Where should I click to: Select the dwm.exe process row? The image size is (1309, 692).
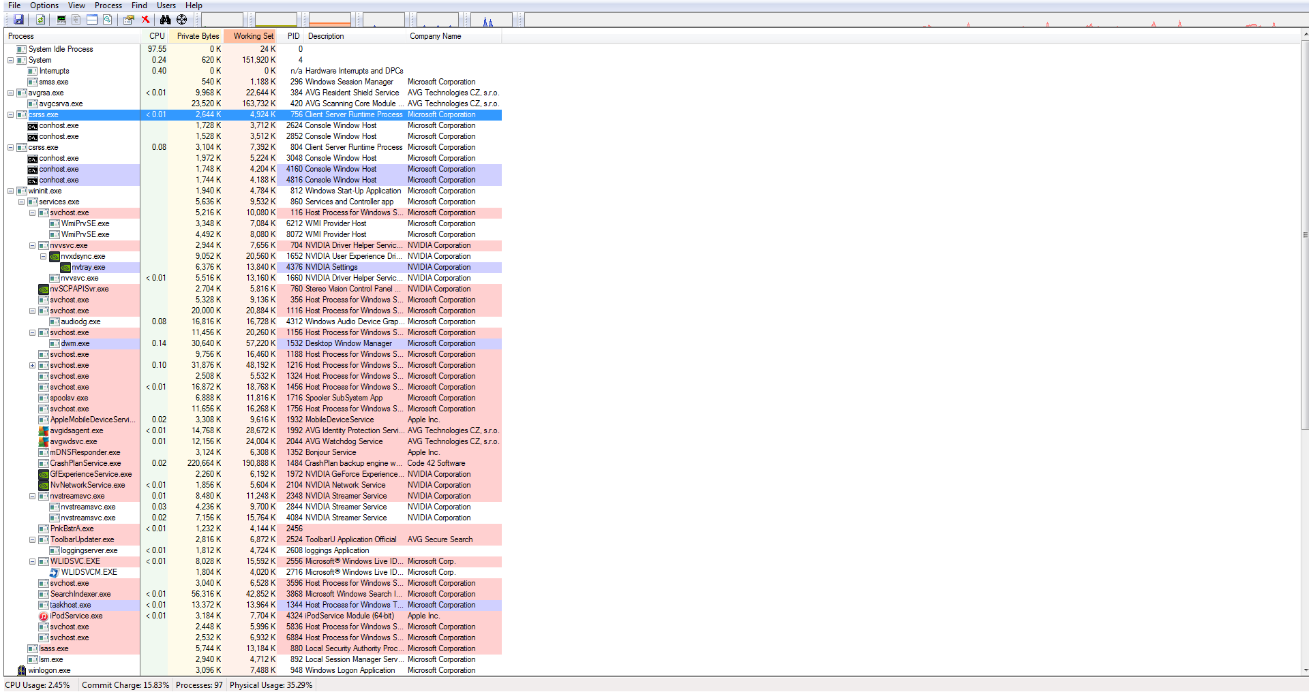click(x=253, y=343)
